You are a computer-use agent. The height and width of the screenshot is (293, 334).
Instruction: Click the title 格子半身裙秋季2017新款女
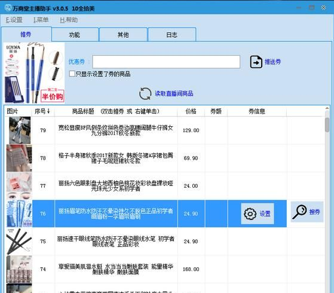click(x=116, y=158)
